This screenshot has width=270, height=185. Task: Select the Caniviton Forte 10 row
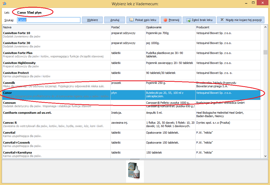point(131,35)
